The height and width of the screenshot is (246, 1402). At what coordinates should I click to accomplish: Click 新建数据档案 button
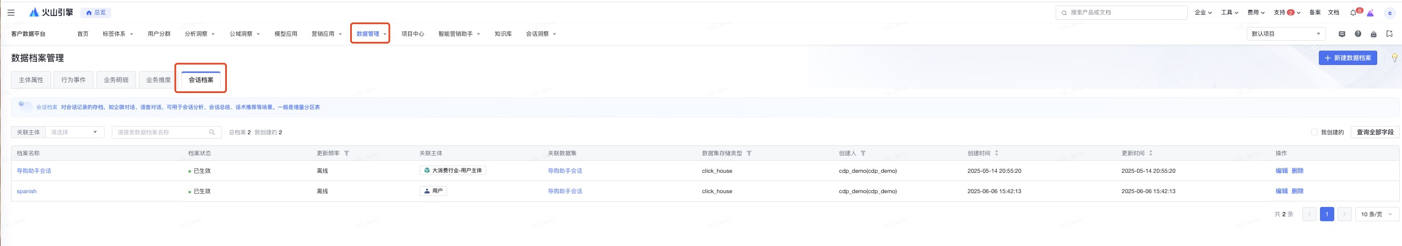(1347, 58)
